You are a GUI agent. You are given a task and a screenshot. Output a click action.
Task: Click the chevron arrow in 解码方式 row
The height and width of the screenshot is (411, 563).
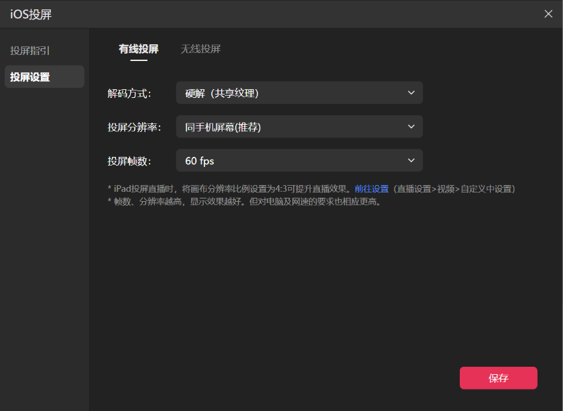[412, 93]
